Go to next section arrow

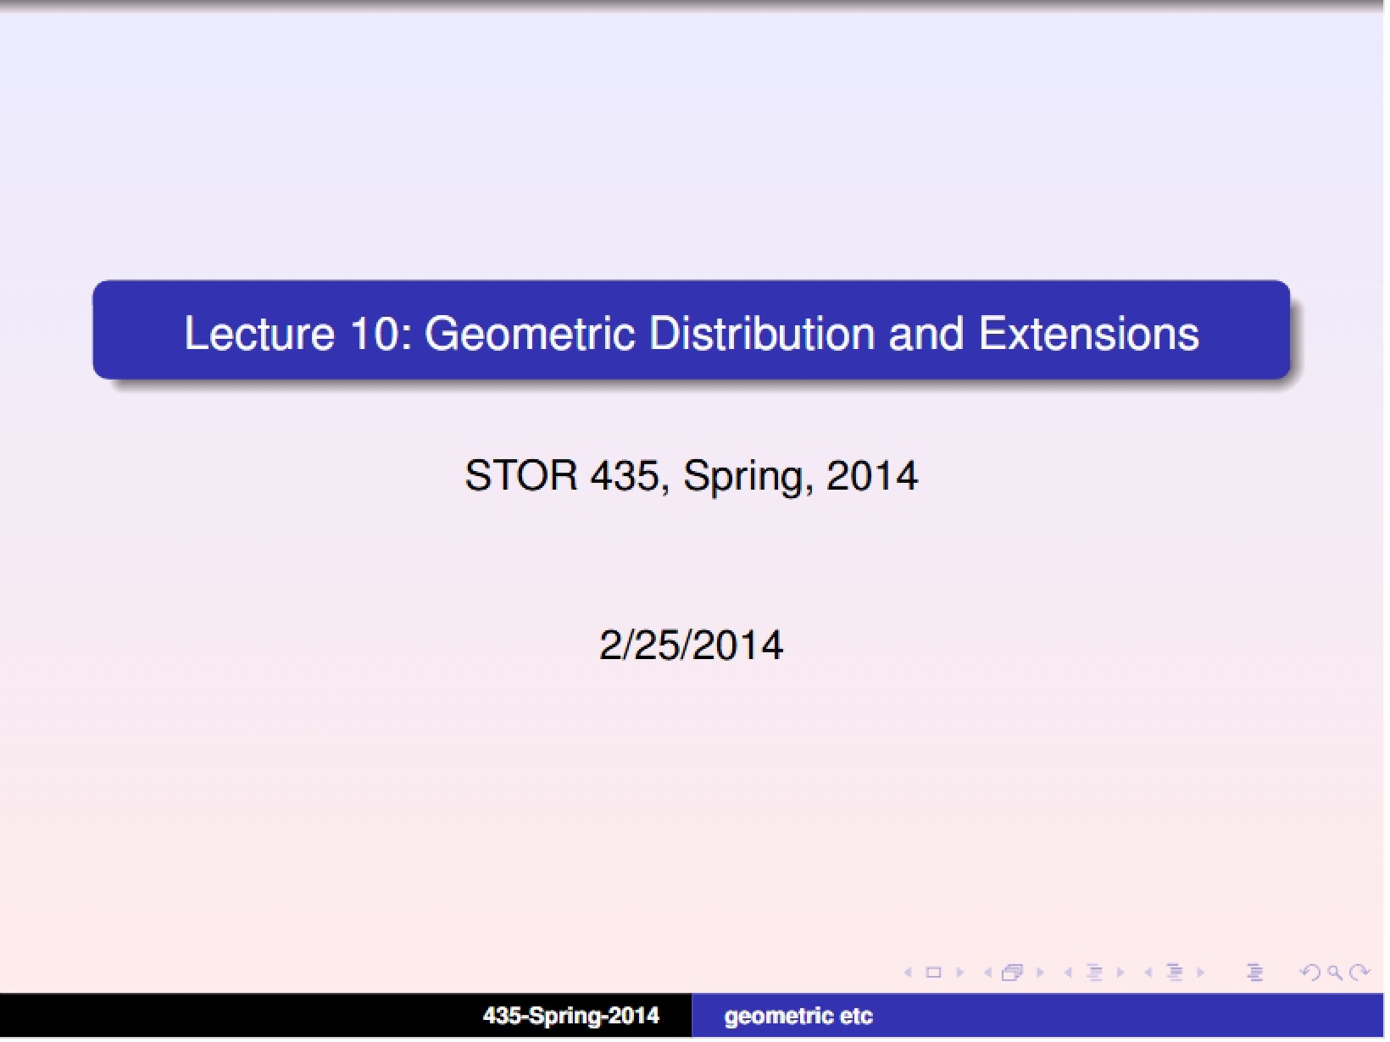[x=1200, y=972]
